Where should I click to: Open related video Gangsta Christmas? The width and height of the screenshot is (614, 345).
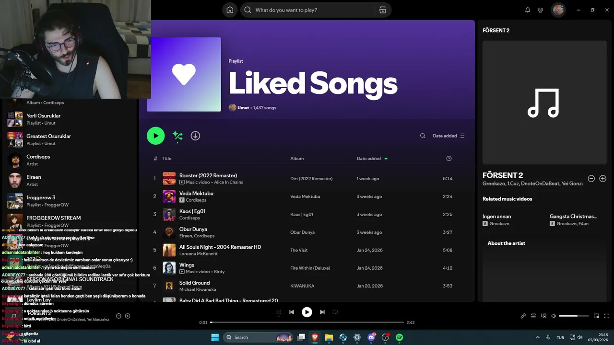pos(573,217)
